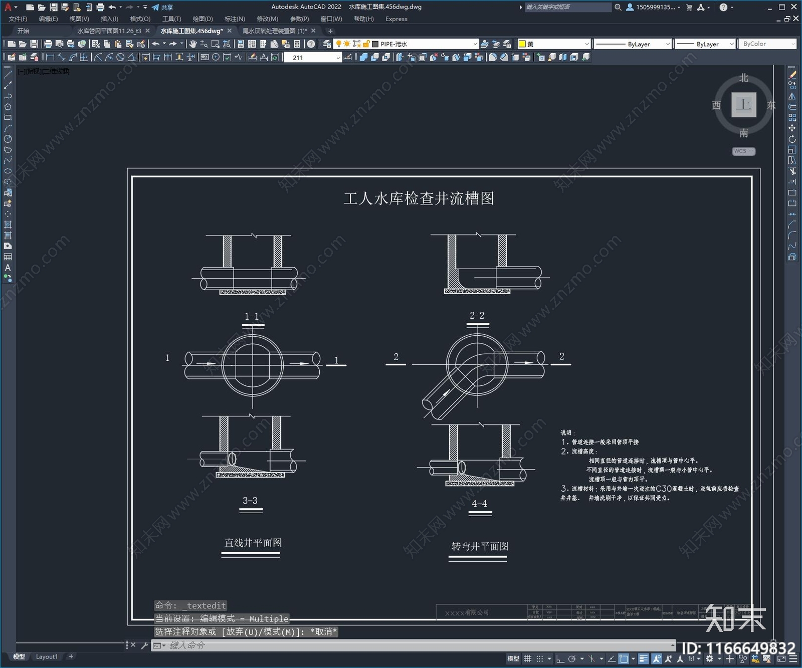Switch to the Layout1 tab

(47, 656)
